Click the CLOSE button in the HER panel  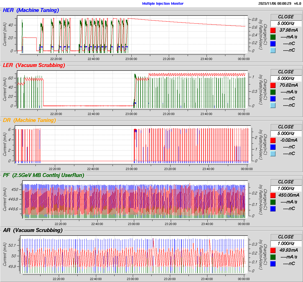[286, 17]
